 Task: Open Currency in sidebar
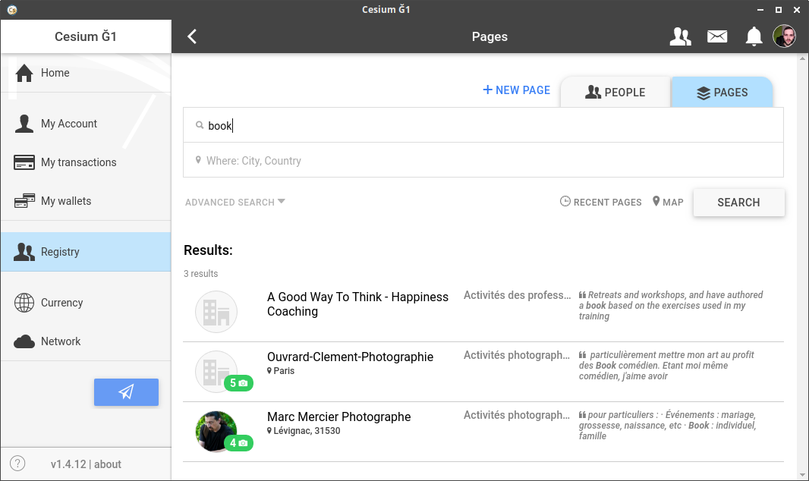point(86,303)
